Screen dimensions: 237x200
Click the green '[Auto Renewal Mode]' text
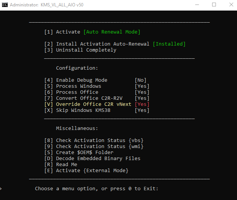coord(112,32)
